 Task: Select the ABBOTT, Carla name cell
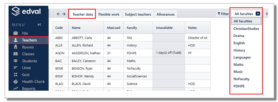point(82,38)
